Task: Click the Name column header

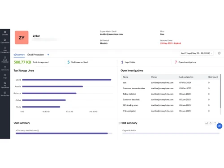Action: coord(125,77)
